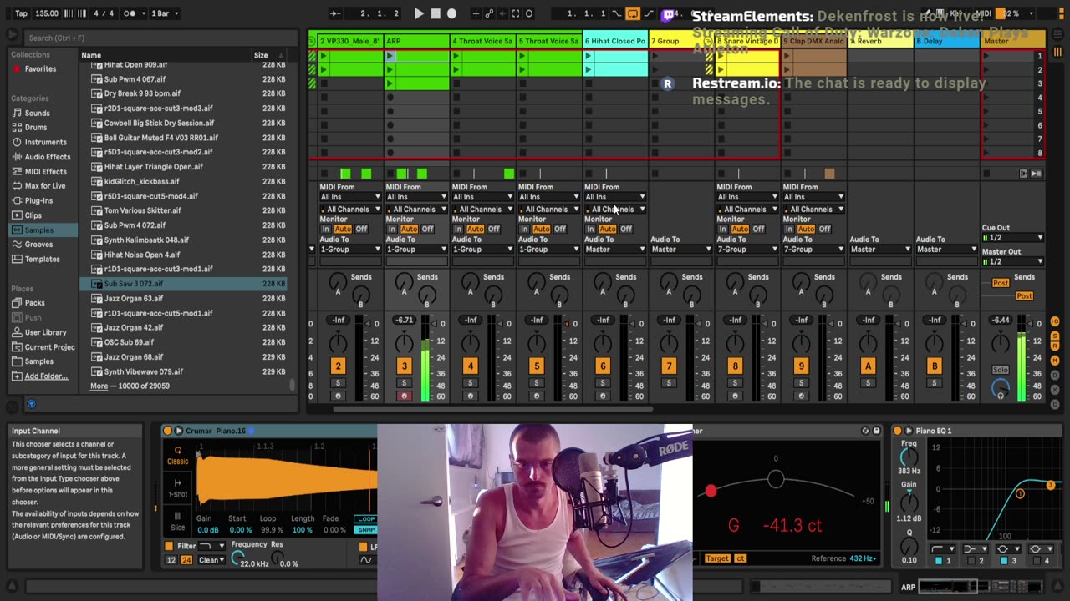Click the Master Solo cue button
Screen dimensions: 1070x601
click(x=1000, y=370)
